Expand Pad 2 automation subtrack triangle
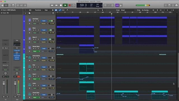Screen dimensions: 179x101 (30, 79)
